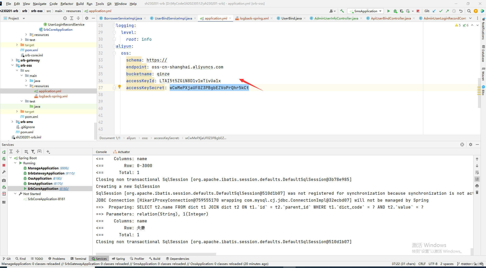Open the Terminal tool window
Screen dimensions: 486x268
(x=78, y=259)
